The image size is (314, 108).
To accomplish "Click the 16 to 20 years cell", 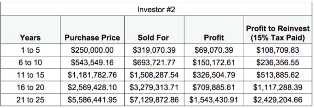I will coord(30,87).
